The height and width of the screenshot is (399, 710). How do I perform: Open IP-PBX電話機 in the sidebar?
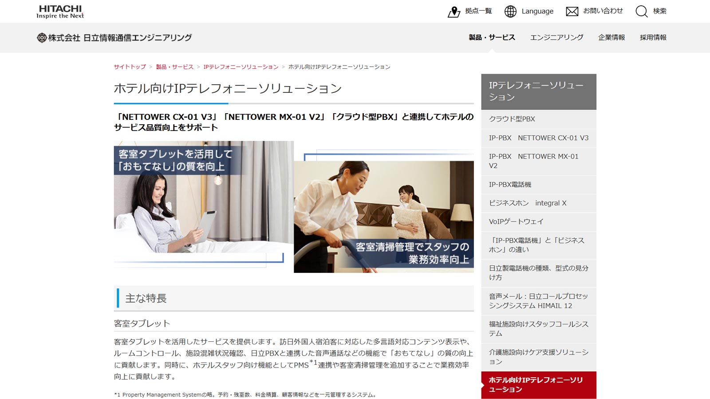pyautogui.click(x=538, y=185)
